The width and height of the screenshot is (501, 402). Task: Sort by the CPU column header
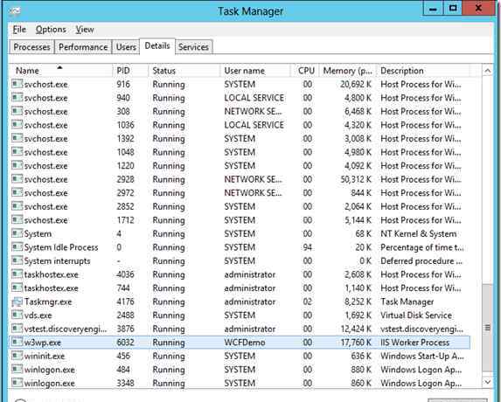pos(305,71)
